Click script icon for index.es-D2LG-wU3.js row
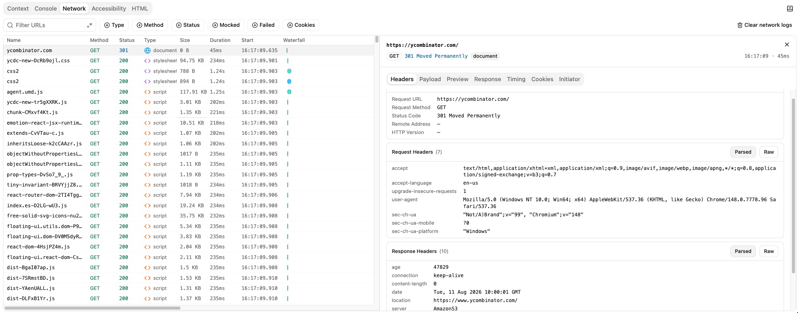The image size is (798, 313). [148, 206]
